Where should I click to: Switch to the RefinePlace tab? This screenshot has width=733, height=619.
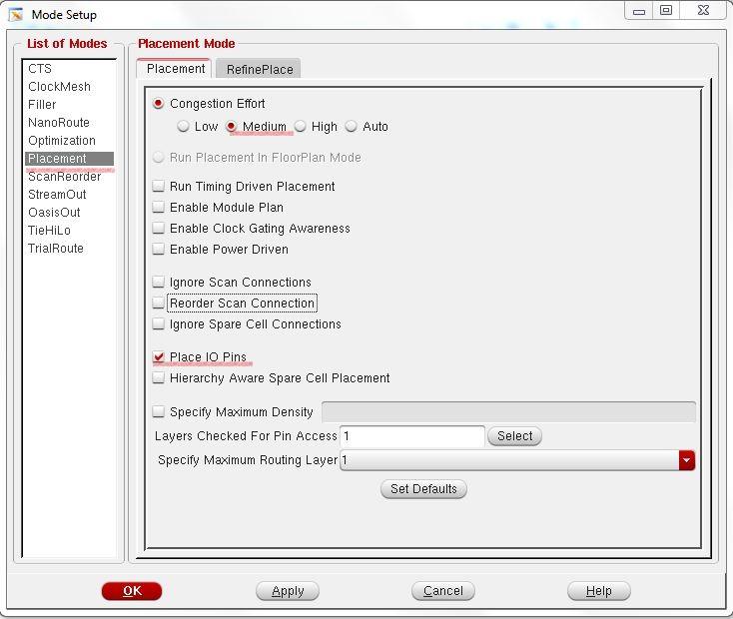click(260, 69)
